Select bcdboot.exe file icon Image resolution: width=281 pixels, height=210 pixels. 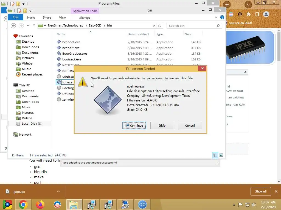[59, 42]
